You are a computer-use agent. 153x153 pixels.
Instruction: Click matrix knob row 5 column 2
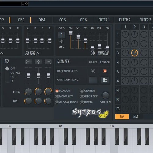pos(135,72)
